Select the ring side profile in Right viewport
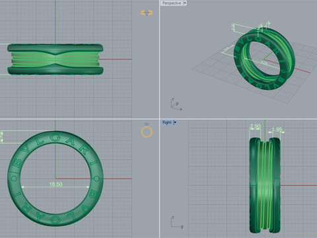Screen dimensions: 317x238 click(x=265, y=185)
